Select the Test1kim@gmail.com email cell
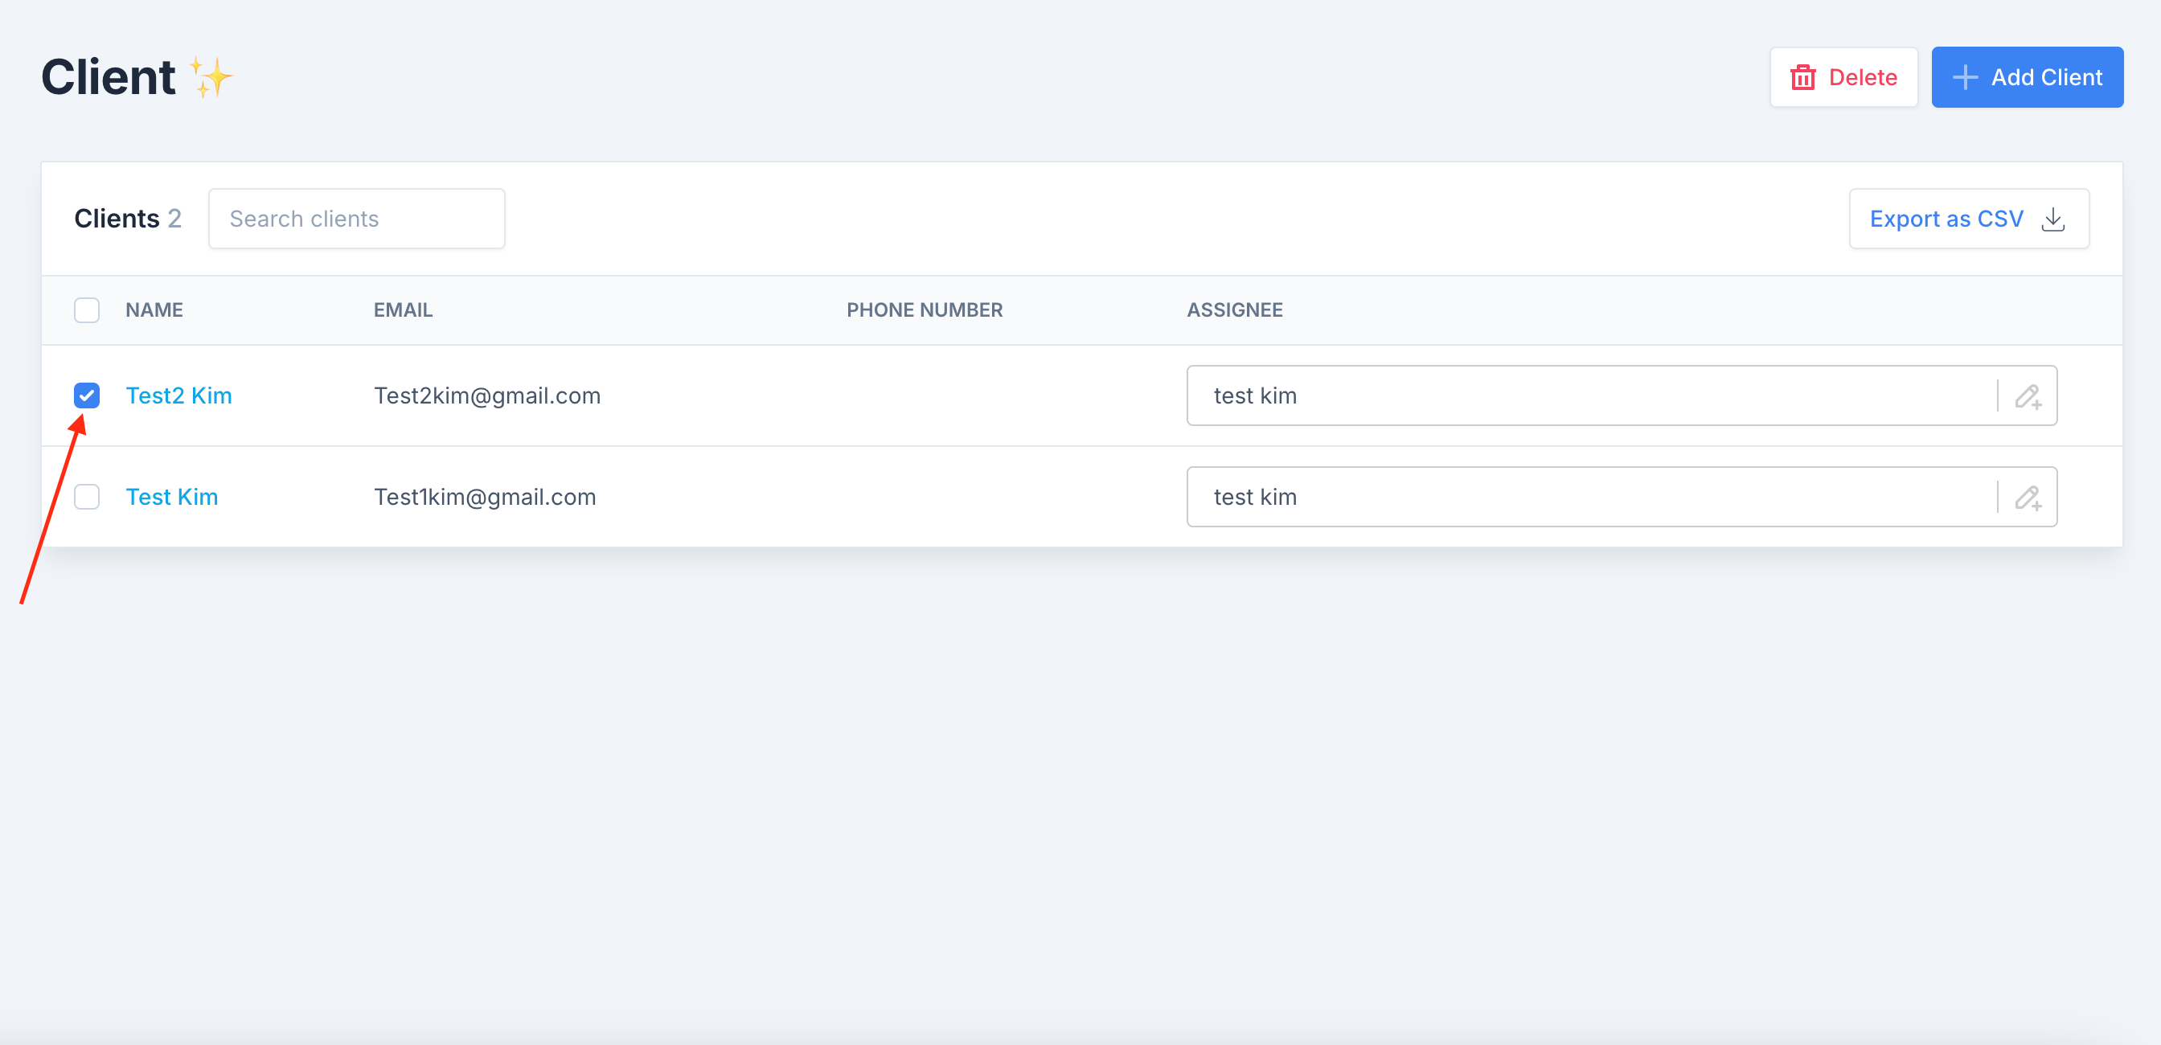This screenshot has width=2161, height=1045. (x=485, y=497)
